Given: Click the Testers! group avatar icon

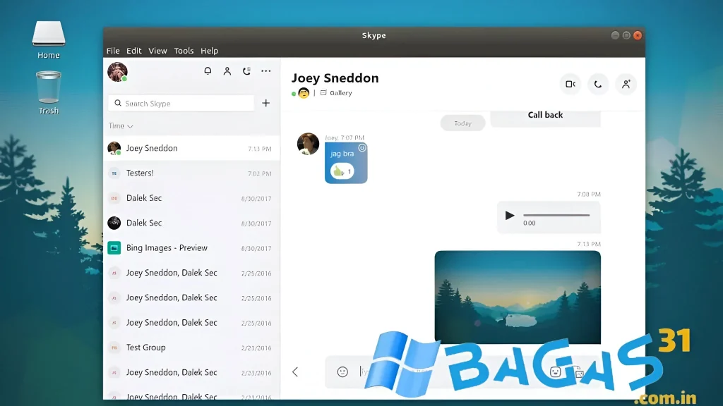Looking at the screenshot, I should [114, 173].
